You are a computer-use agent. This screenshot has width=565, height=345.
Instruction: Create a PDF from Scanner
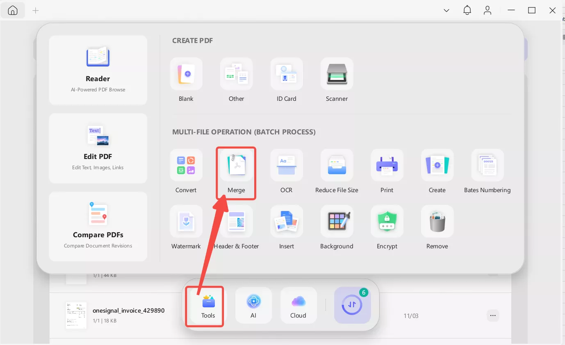pyautogui.click(x=337, y=74)
